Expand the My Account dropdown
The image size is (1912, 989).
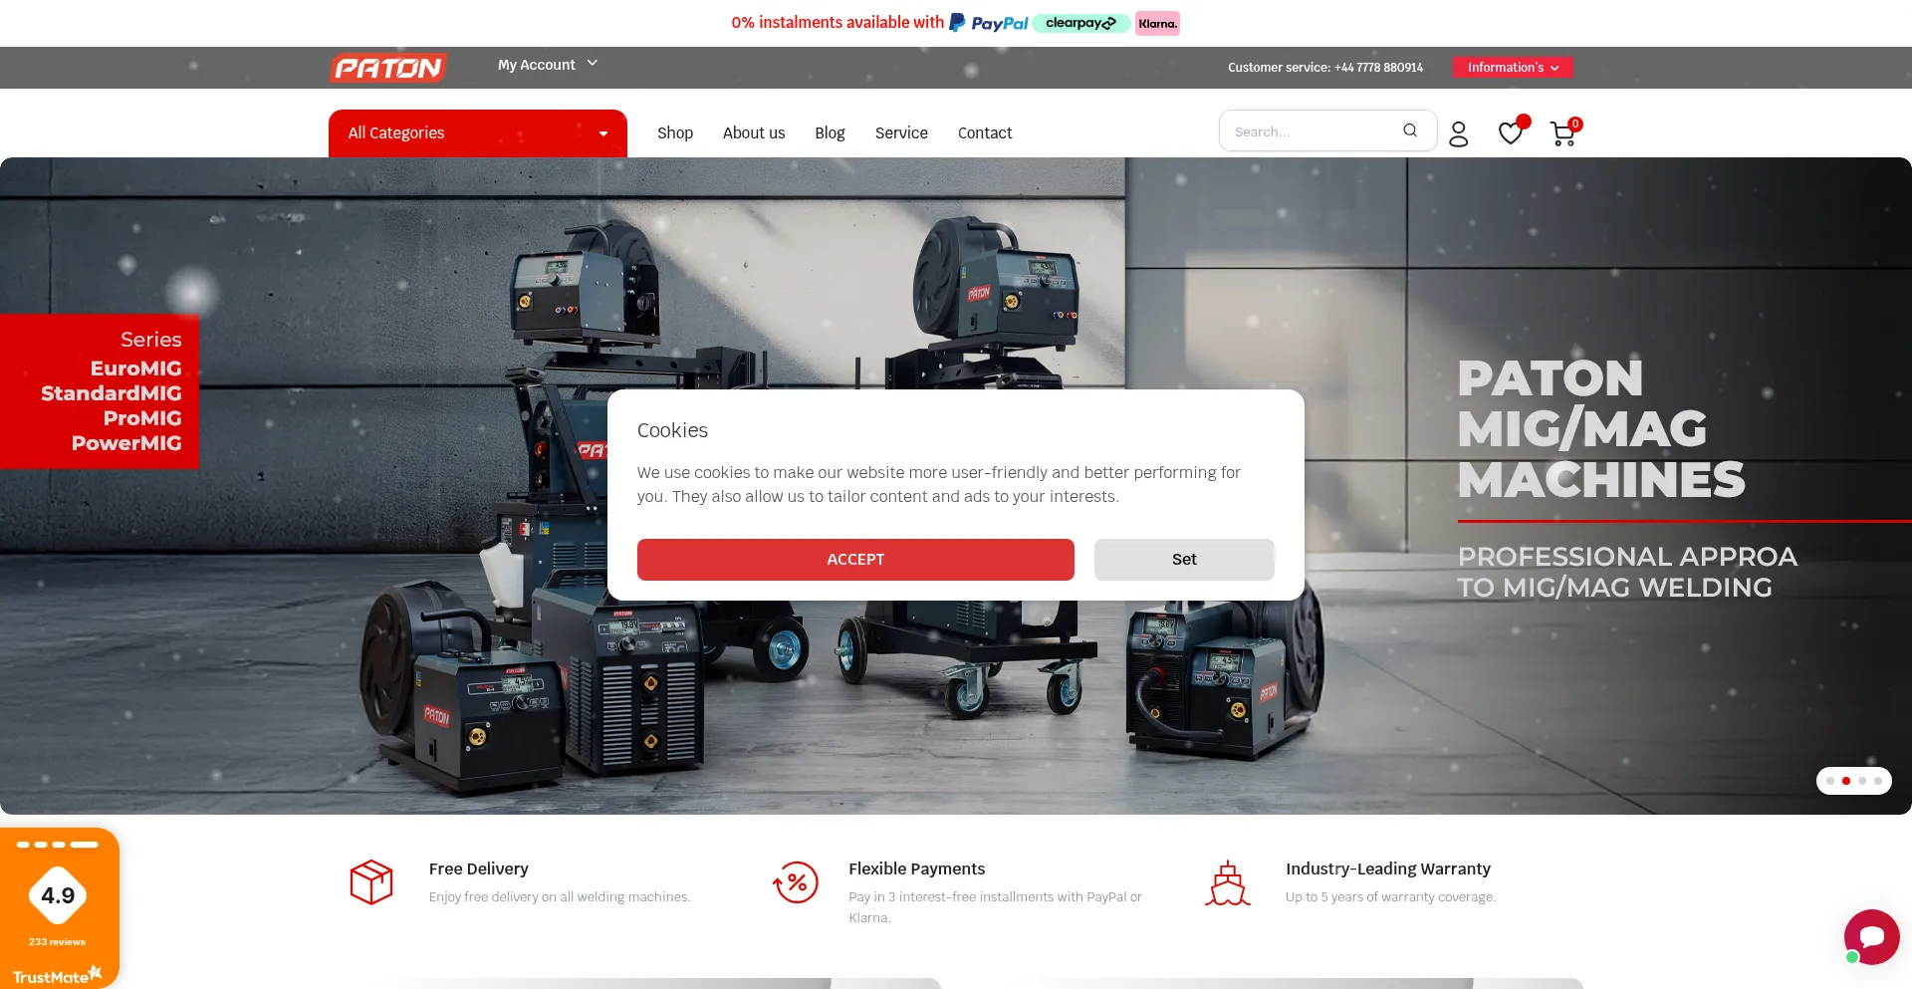[548, 65]
